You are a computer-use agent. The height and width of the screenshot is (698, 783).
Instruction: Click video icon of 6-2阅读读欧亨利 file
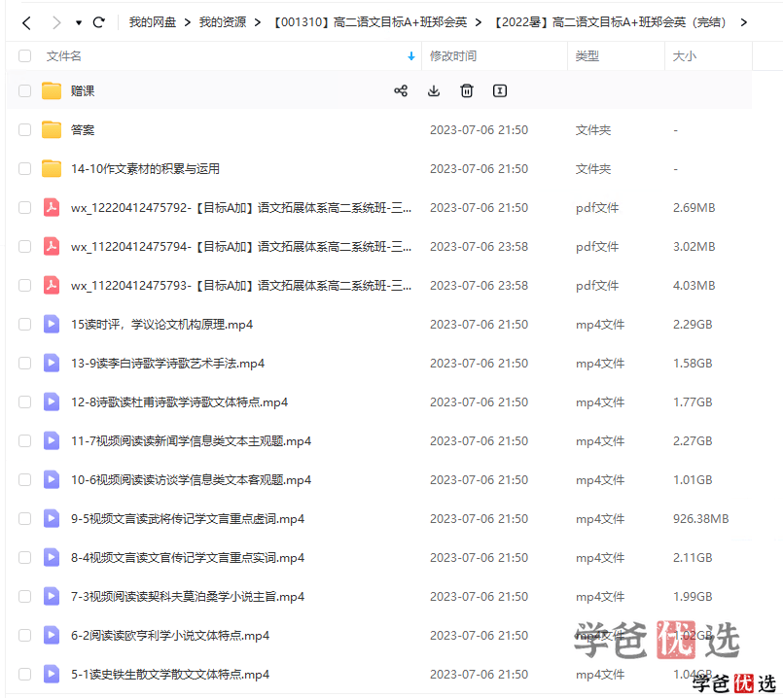(x=52, y=636)
